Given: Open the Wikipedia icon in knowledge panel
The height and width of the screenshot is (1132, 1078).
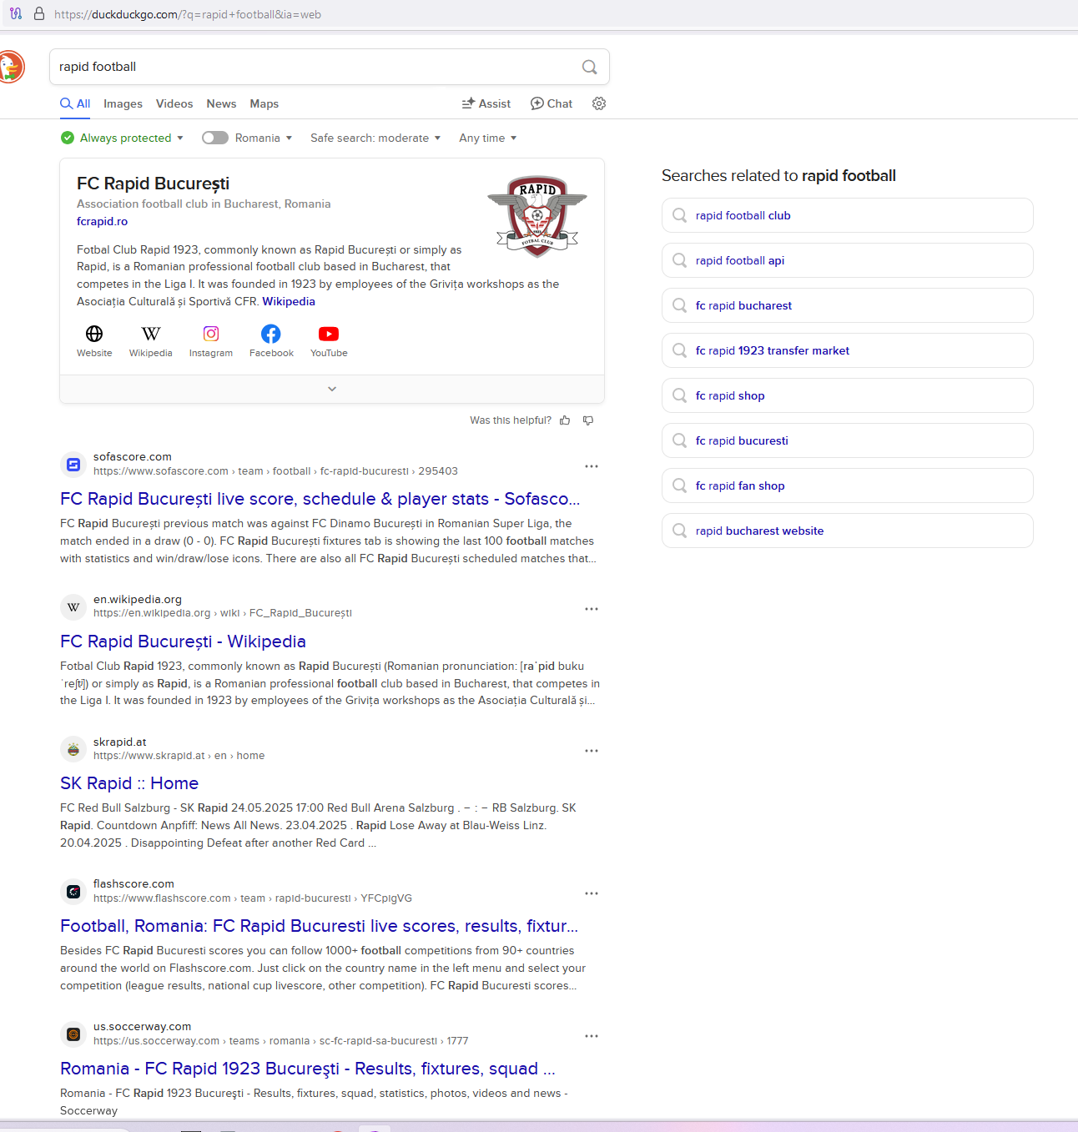Looking at the screenshot, I should 151,334.
